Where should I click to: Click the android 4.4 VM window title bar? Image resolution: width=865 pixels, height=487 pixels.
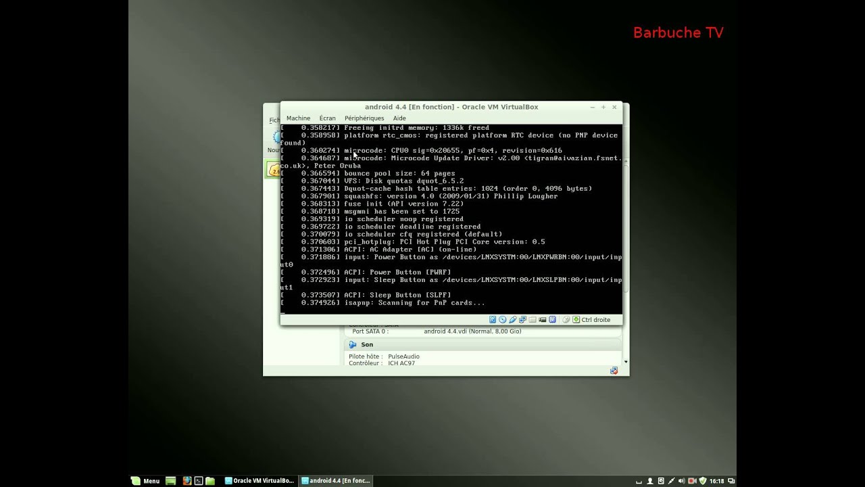(451, 107)
